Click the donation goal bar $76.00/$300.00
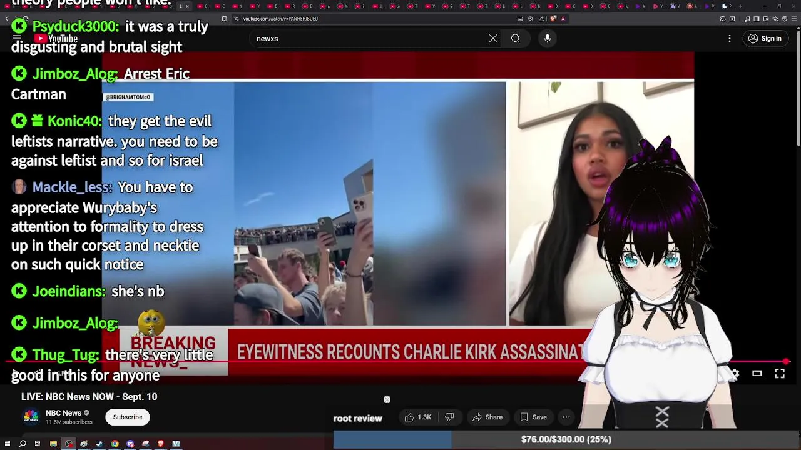Image resolution: width=801 pixels, height=450 pixels. coord(566,440)
